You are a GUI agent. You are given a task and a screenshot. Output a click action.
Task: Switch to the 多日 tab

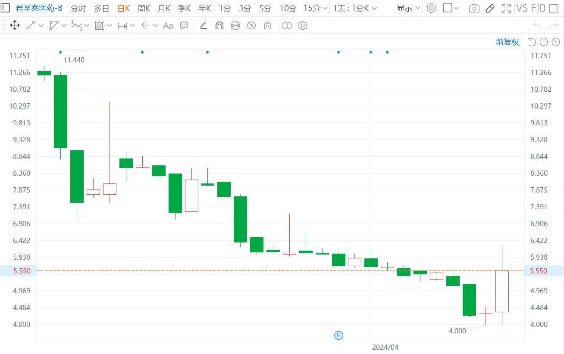(101, 8)
